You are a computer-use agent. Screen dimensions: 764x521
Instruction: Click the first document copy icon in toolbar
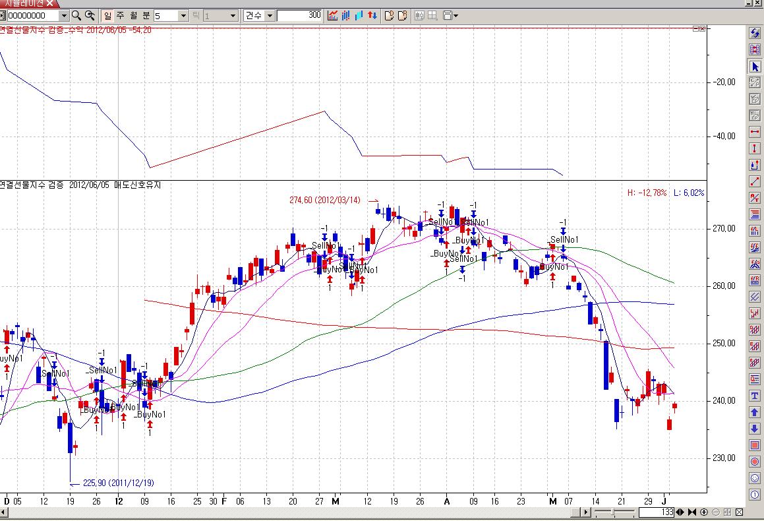coord(389,16)
